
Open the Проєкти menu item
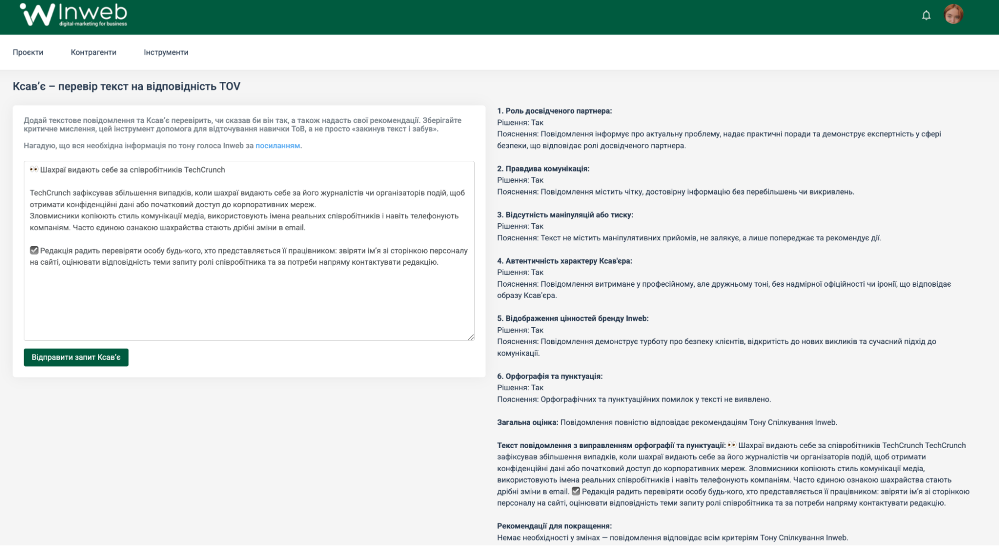click(28, 52)
